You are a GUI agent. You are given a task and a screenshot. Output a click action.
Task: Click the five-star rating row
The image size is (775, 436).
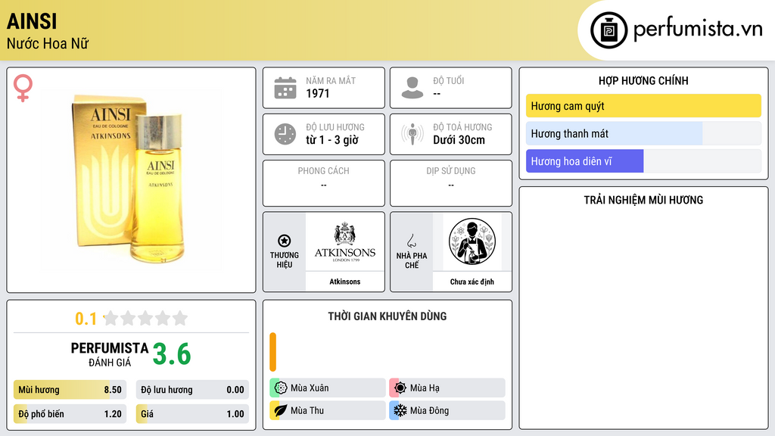145,318
